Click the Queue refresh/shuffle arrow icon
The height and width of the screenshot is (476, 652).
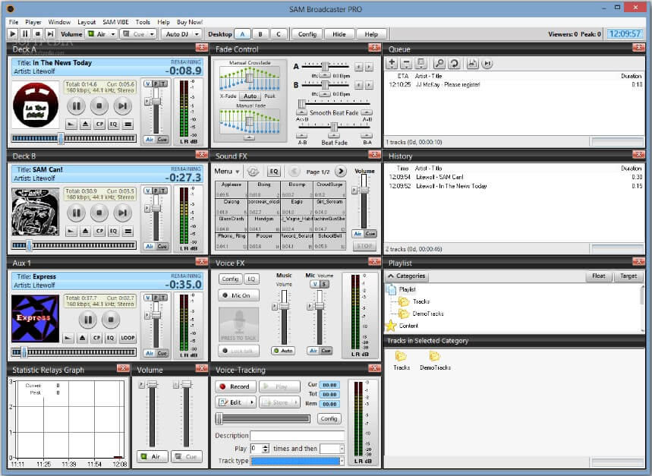(x=454, y=63)
